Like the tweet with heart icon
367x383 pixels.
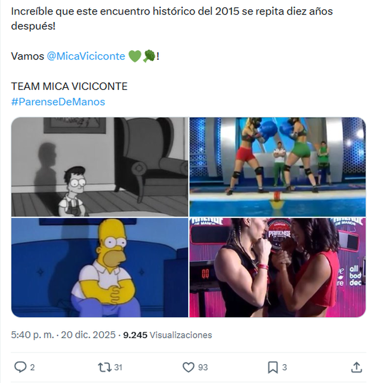188,367
